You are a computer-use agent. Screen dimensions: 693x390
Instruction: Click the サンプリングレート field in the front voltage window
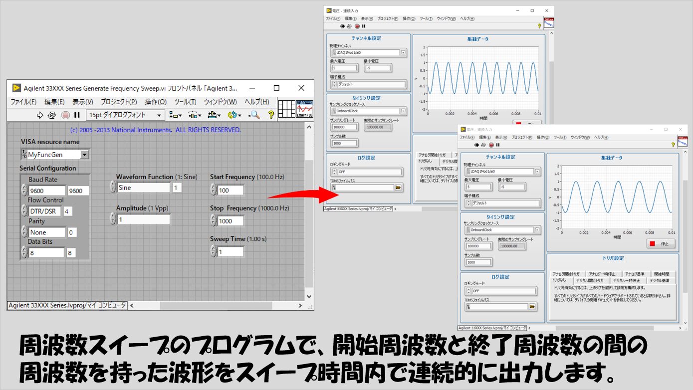click(478, 246)
